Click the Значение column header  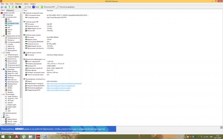[x=50, y=10]
